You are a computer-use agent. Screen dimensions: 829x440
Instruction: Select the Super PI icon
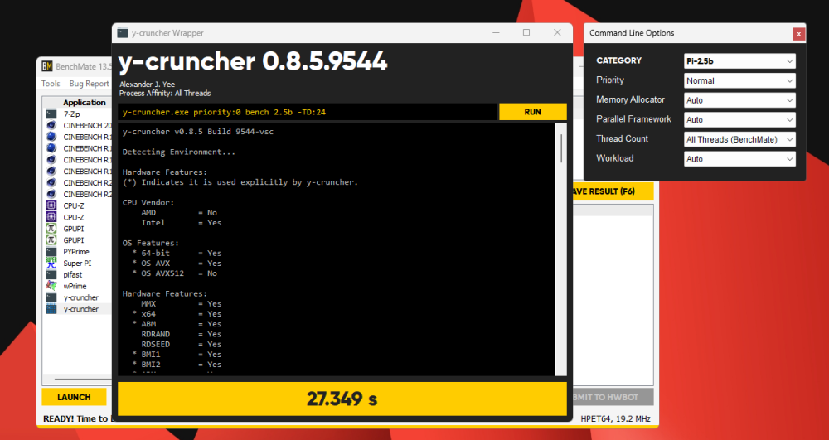(51, 263)
